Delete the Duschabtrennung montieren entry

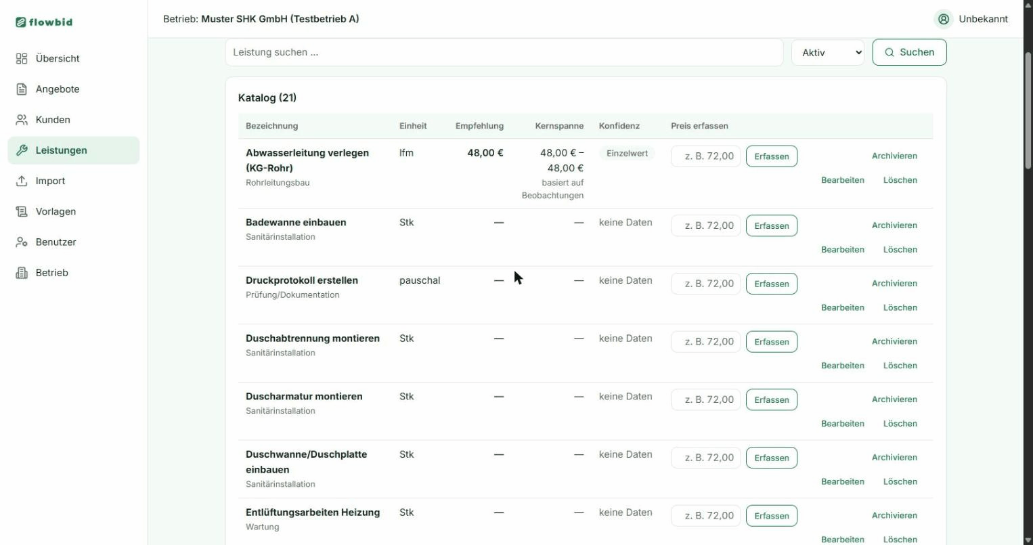coord(900,366)
